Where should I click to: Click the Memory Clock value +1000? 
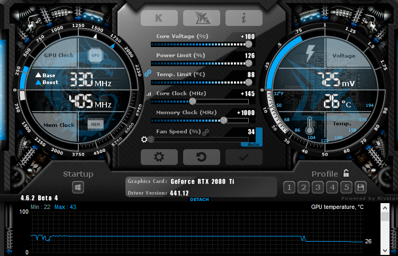pyautogui.click(x=246, y=113)
